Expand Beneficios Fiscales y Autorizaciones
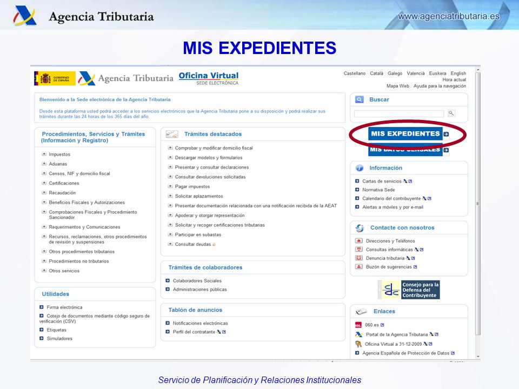Screen dimensions: 519x389 click(44, 202)
